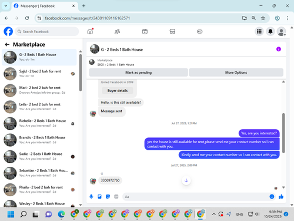Send a thumbs up like
The height and width of the screenshot is (221, 294).
[281, 196]
